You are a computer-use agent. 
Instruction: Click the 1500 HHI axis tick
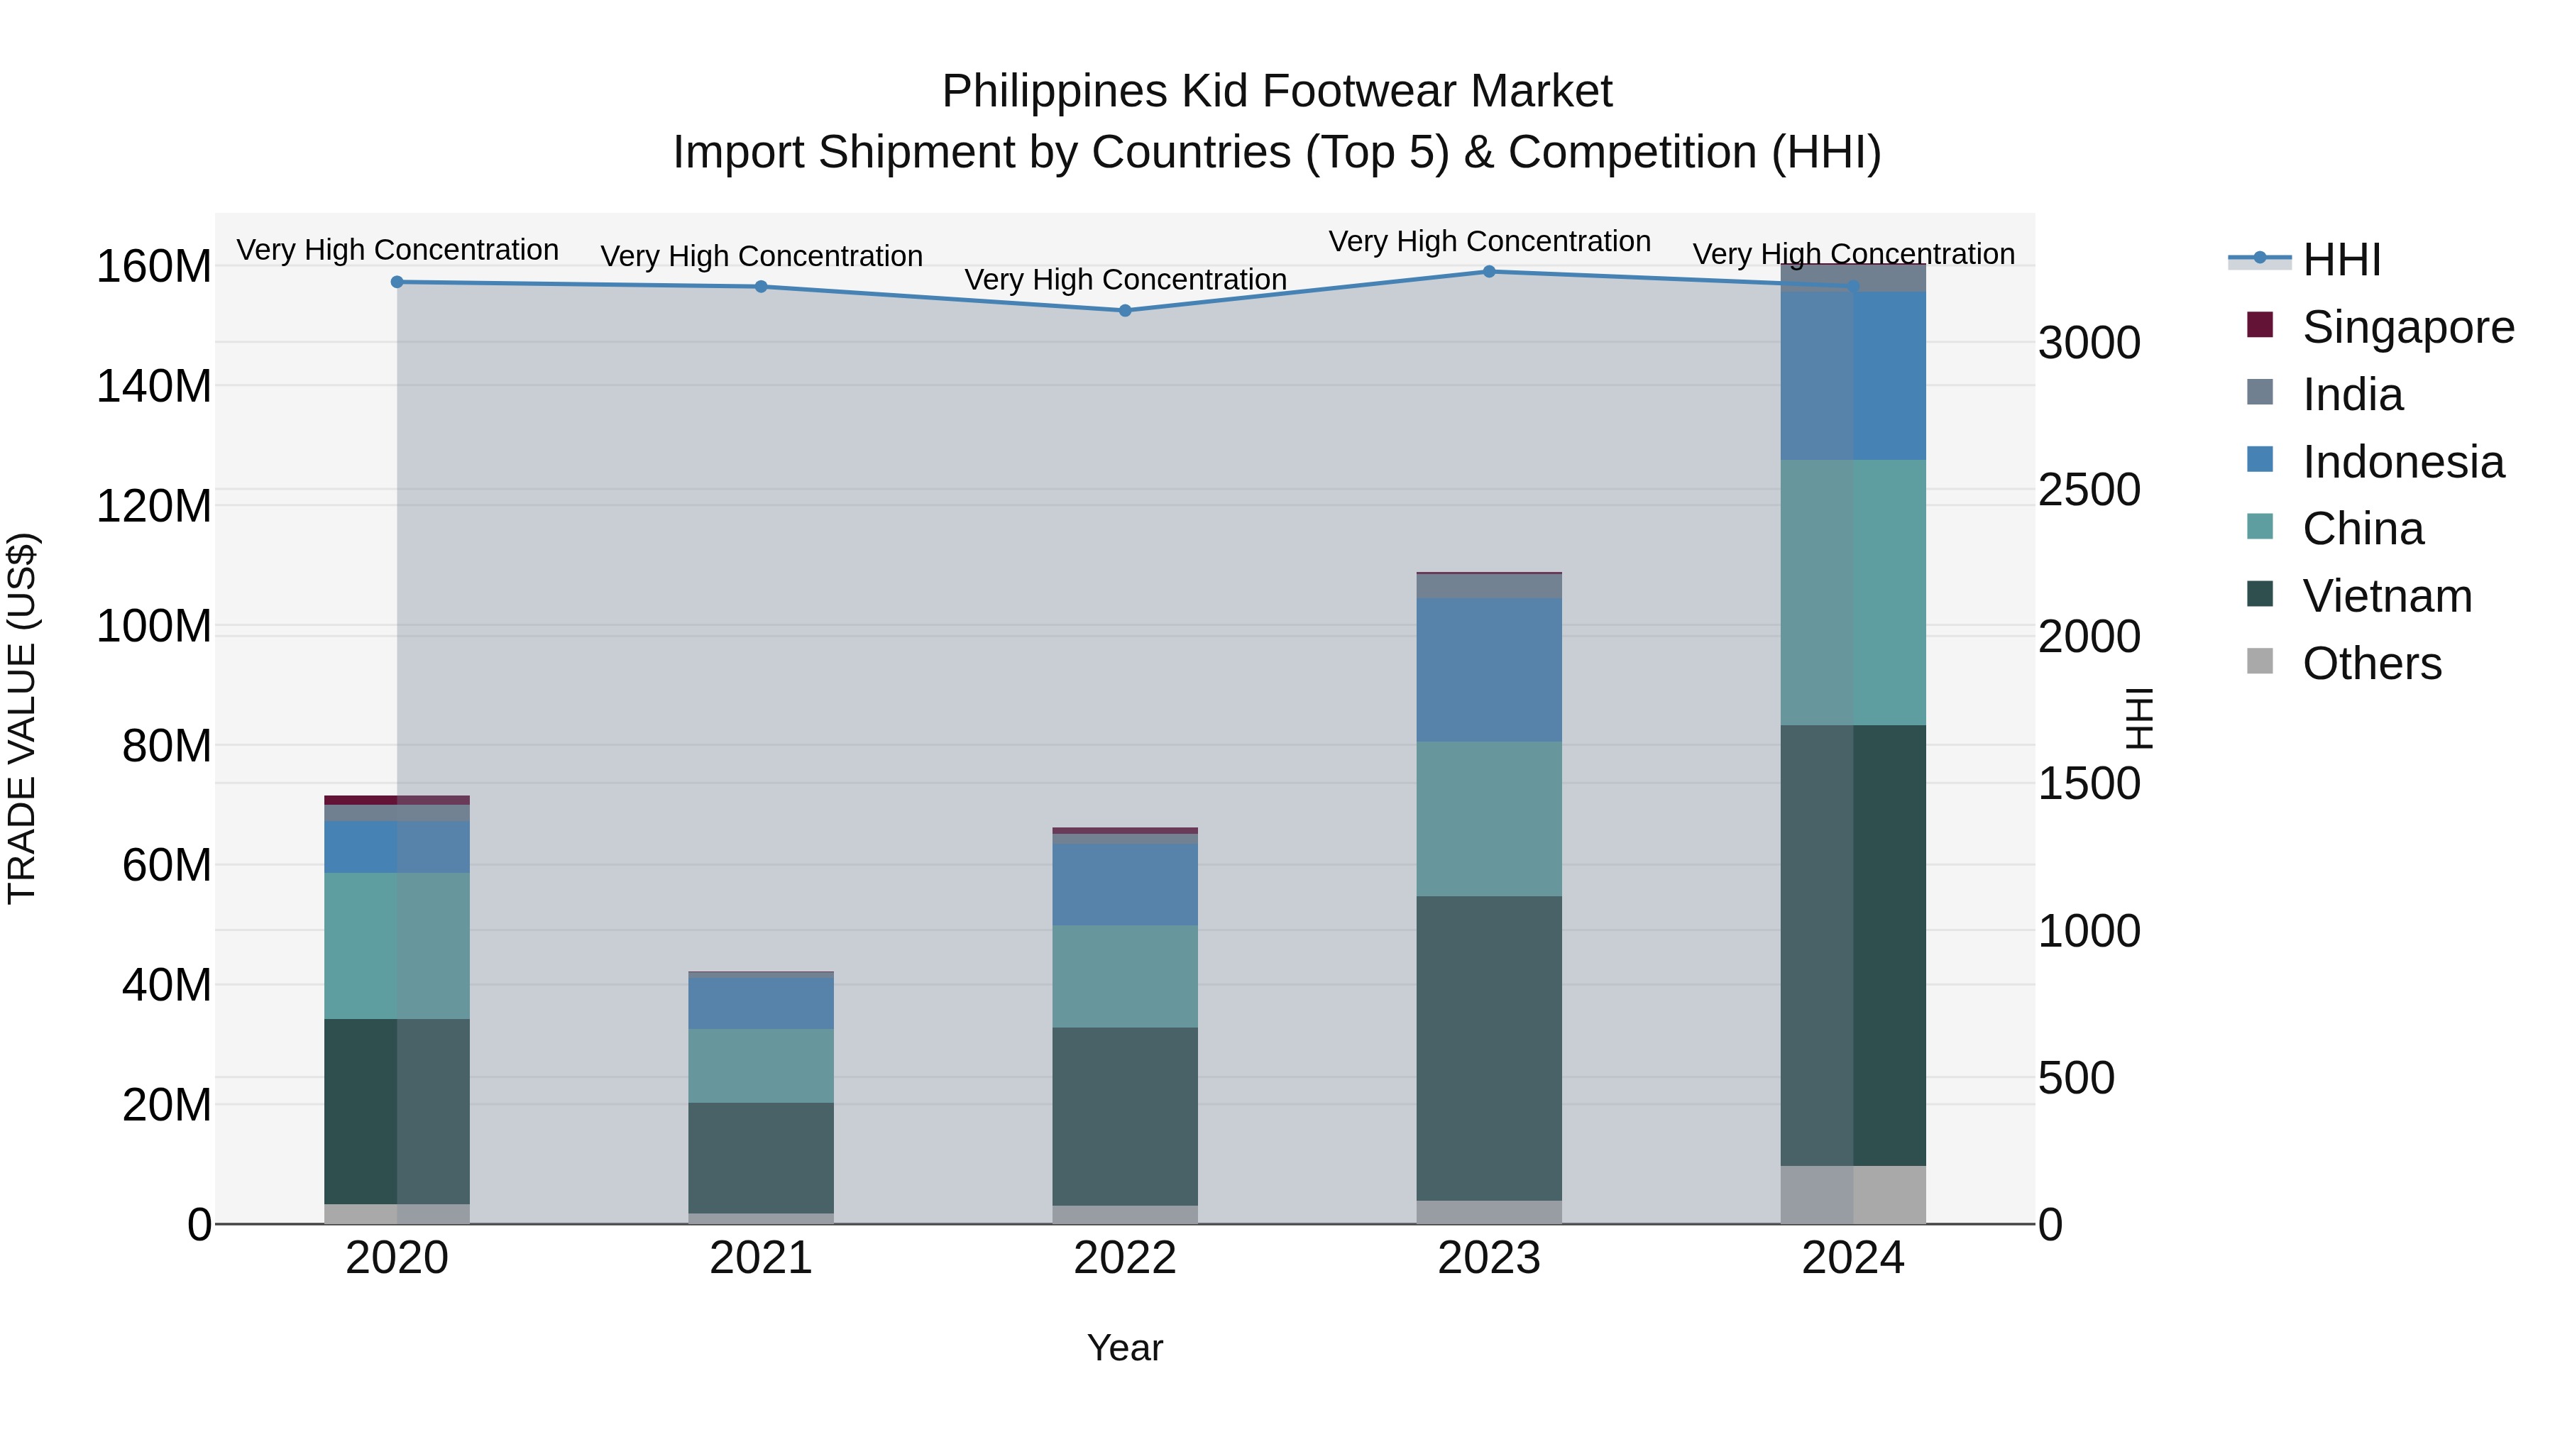[2090, 784]
